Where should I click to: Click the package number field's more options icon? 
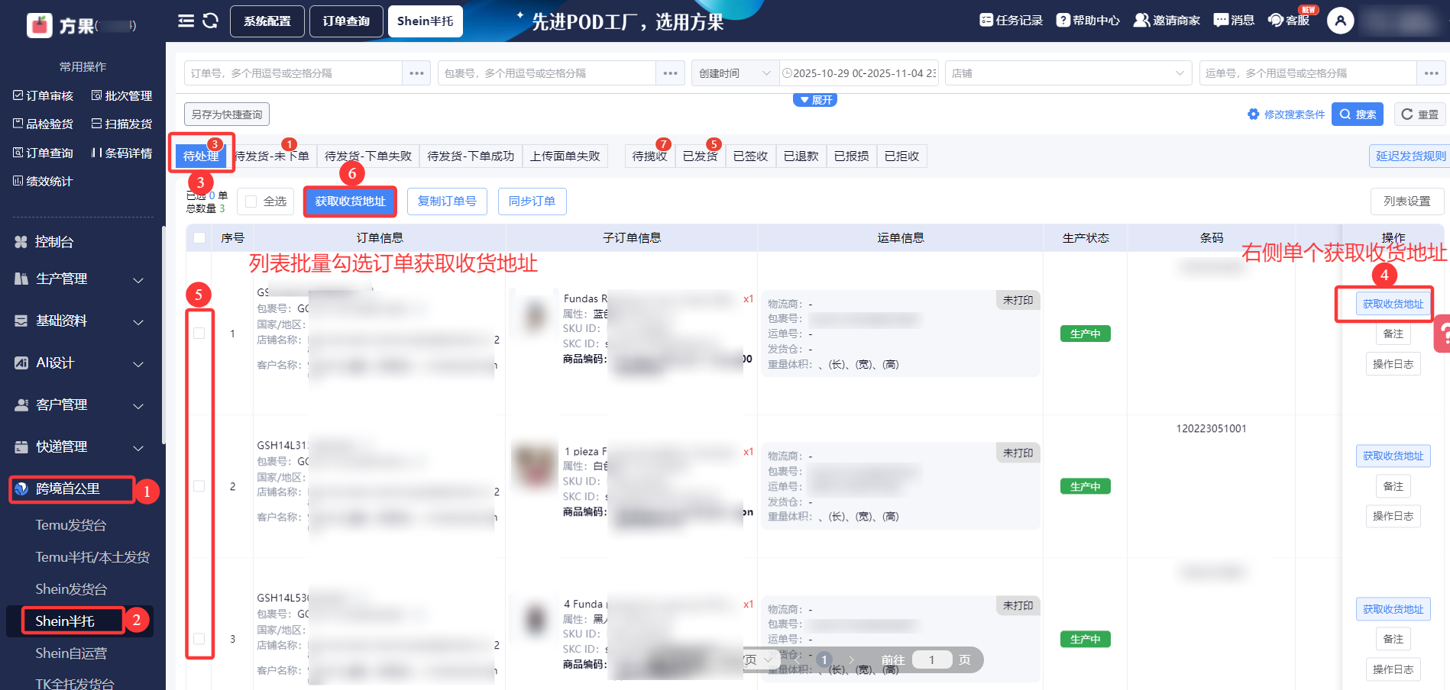[670, 73]
